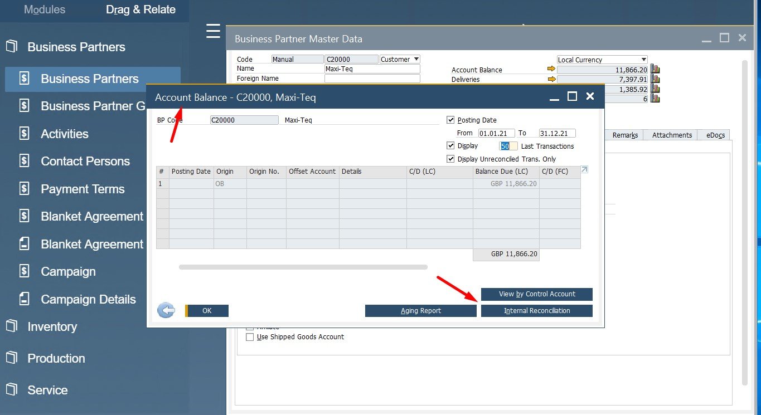Click the horizontal scrollbar under the table
This screenshot has width=761, height=415.
(303, 267)
